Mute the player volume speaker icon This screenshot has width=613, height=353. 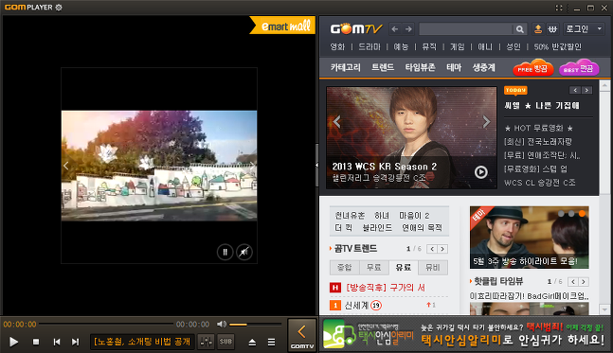pyautogui.click(x=222, y=324)
